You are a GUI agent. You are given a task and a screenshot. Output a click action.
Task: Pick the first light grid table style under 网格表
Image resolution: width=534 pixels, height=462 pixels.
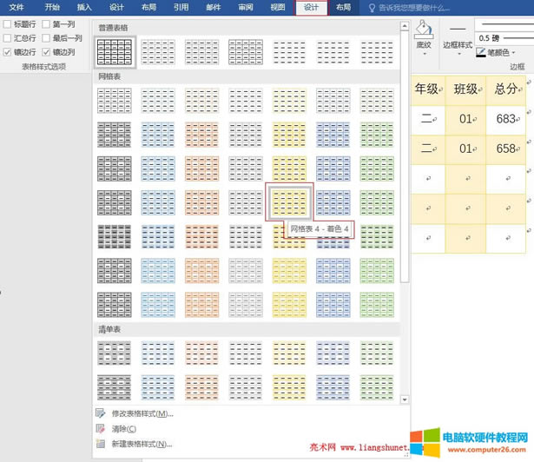pyautogui.click(x=115, y=101)
